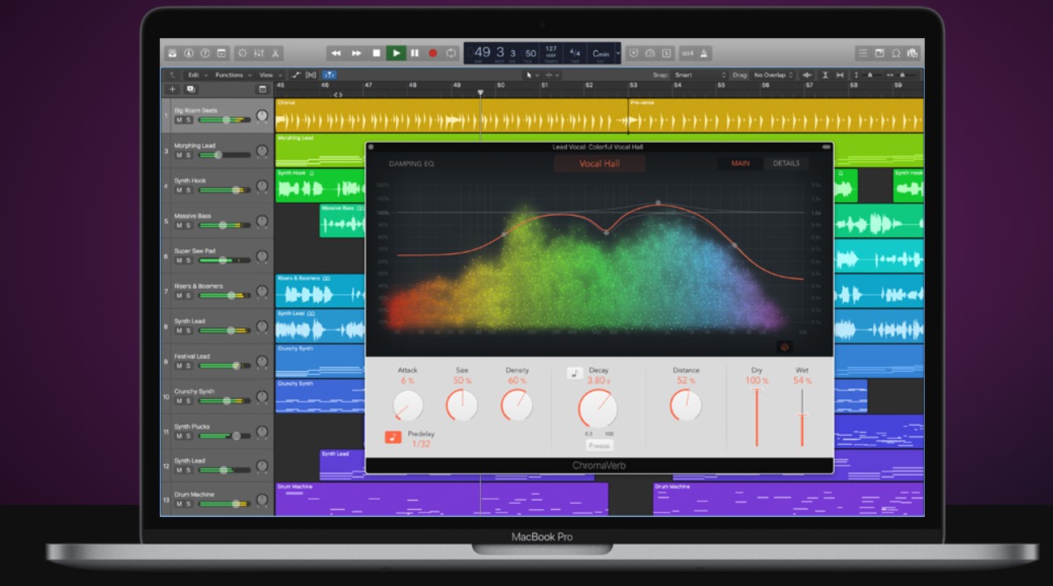This screenshot has width=1053, height=586.
Task: Toggle the Decay tempo sync note button
Action: 574,373
